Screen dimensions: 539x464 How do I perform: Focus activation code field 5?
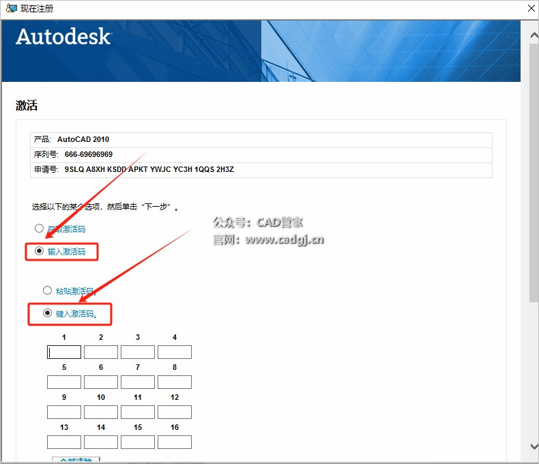[64, 382]
